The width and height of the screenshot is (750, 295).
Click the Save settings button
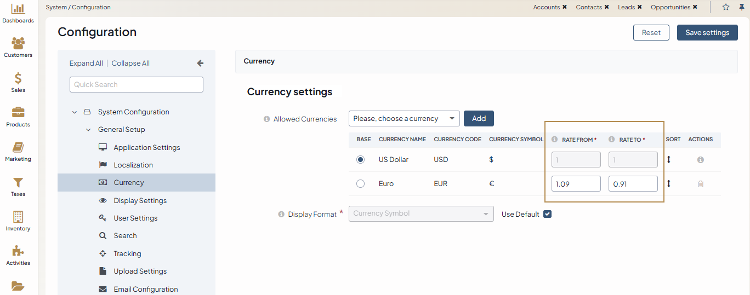(x=707, y=33)
